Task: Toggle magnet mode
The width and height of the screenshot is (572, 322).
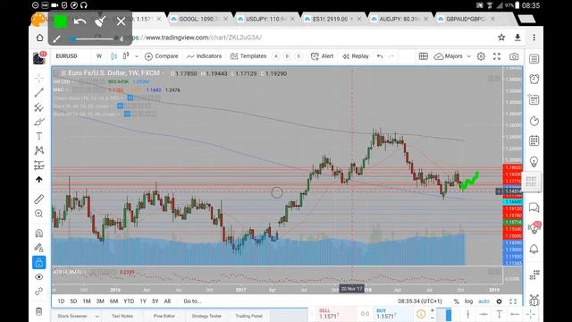Action: click(39, 233)
